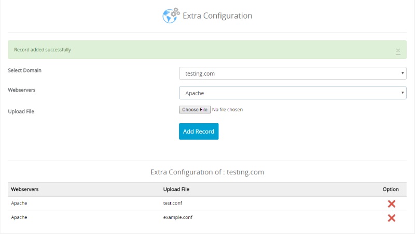Click the 'Upload File' table column header

point(176,189)
